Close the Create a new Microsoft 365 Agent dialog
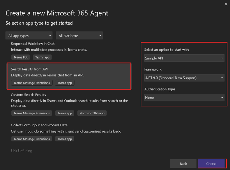 click(226, 4)
